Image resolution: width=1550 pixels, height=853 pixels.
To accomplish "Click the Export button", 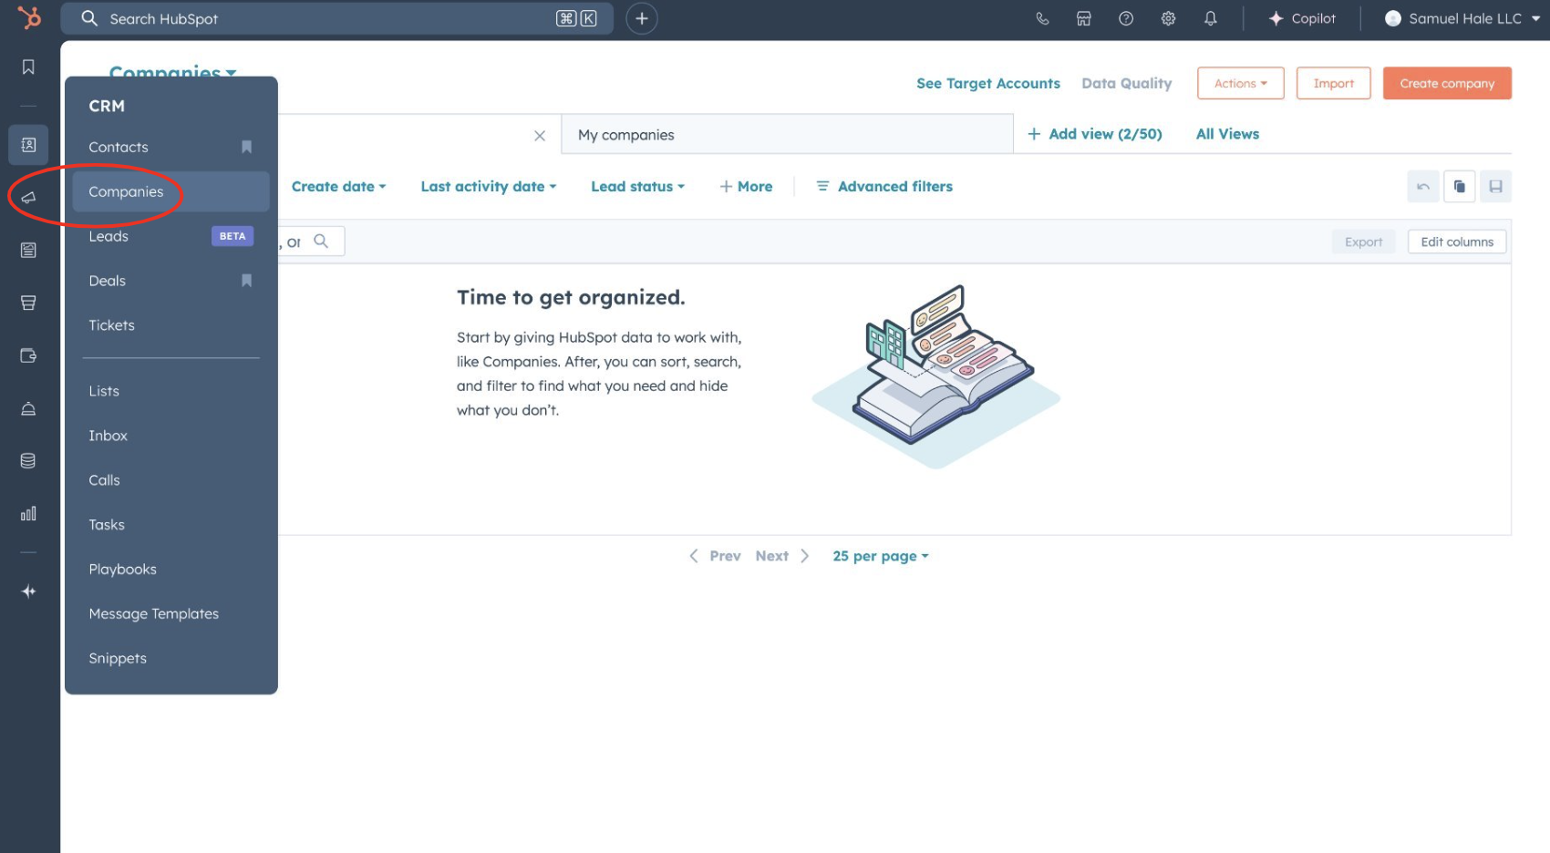I will [1363, 242].
